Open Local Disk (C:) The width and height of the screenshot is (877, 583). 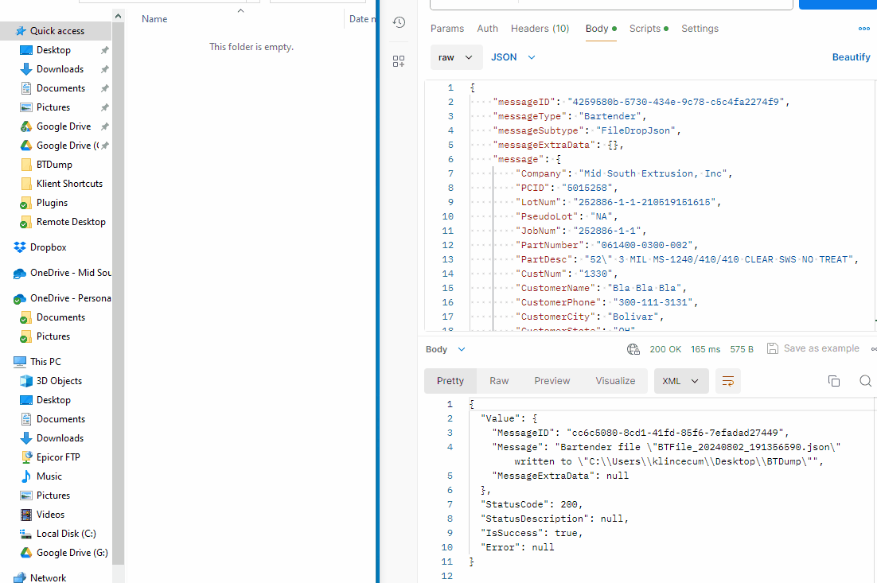[x=66, y=533]
